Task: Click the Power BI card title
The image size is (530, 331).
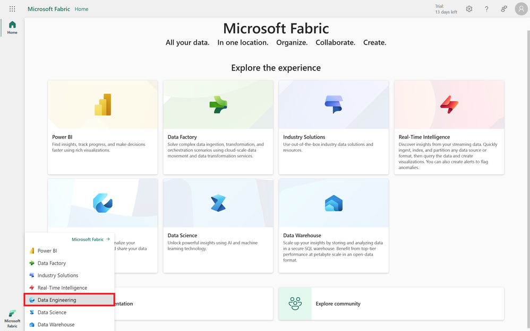Action: [x=62, y=137]
